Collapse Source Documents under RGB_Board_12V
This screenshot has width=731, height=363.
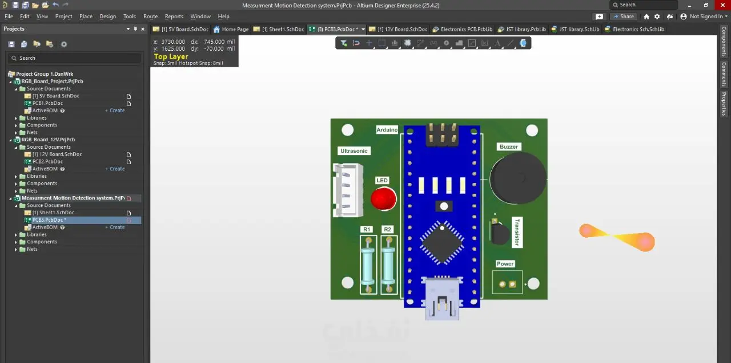tap(16, 147)
